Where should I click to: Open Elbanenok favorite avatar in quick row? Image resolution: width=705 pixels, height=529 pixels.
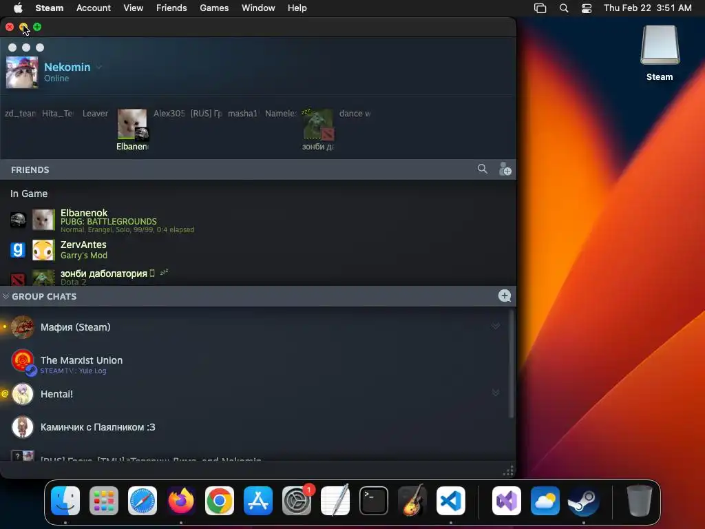132,124
